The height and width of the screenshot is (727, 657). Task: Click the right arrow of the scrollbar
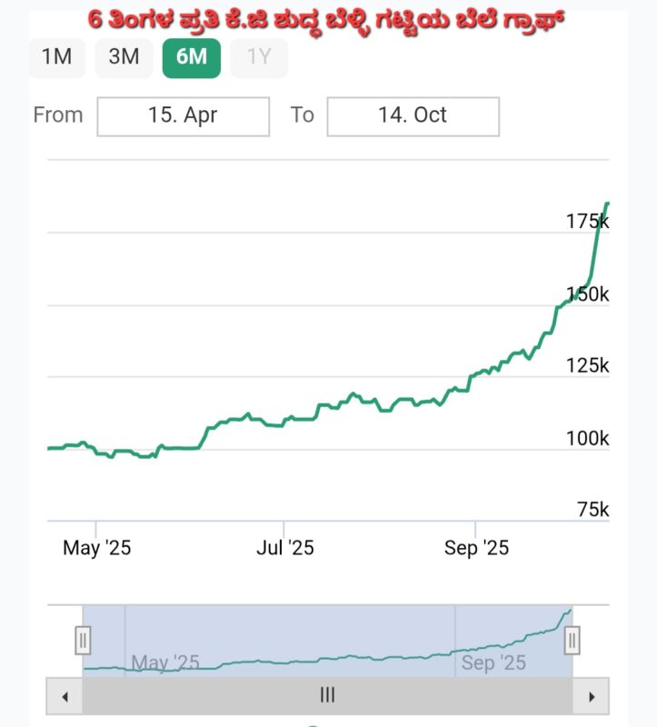point(592,697)
